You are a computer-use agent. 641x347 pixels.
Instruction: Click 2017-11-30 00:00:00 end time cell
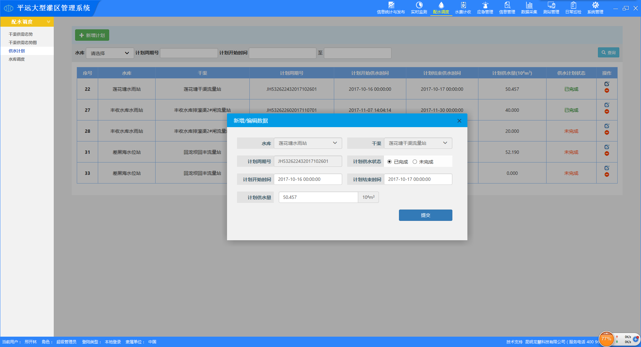442,110
